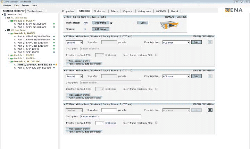The image size is (250, 149).
Task: Click the Load button
Action: 143,23
